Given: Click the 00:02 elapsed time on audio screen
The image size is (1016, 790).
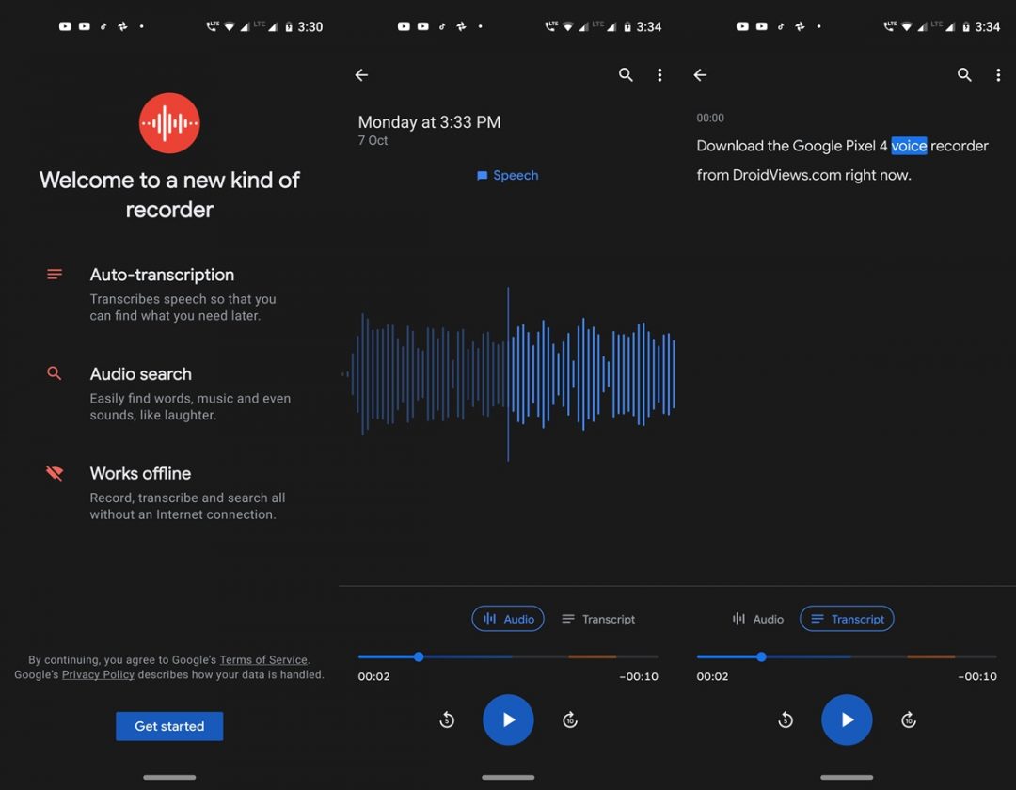Looking at the screenshot, I should (x=373, y=677).
